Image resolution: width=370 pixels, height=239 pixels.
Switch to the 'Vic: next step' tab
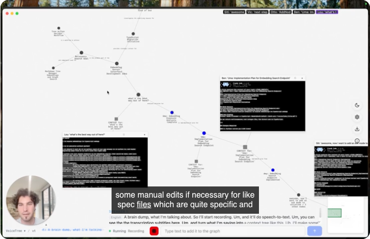[x=257, y=12]
